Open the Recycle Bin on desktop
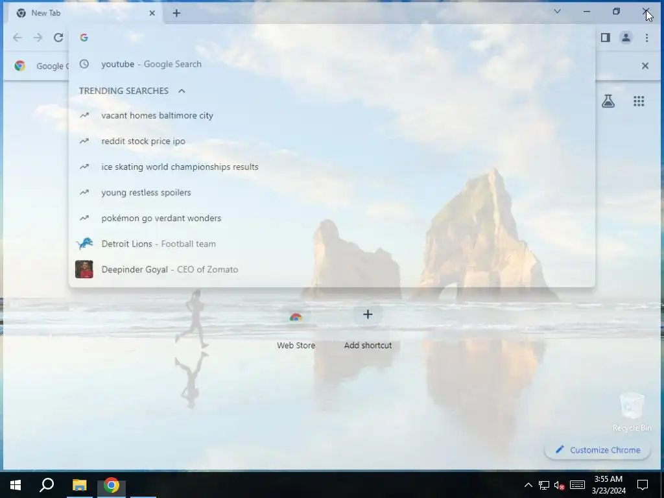 tap(632, 412)
